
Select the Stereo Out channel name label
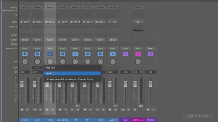[138, 120]
